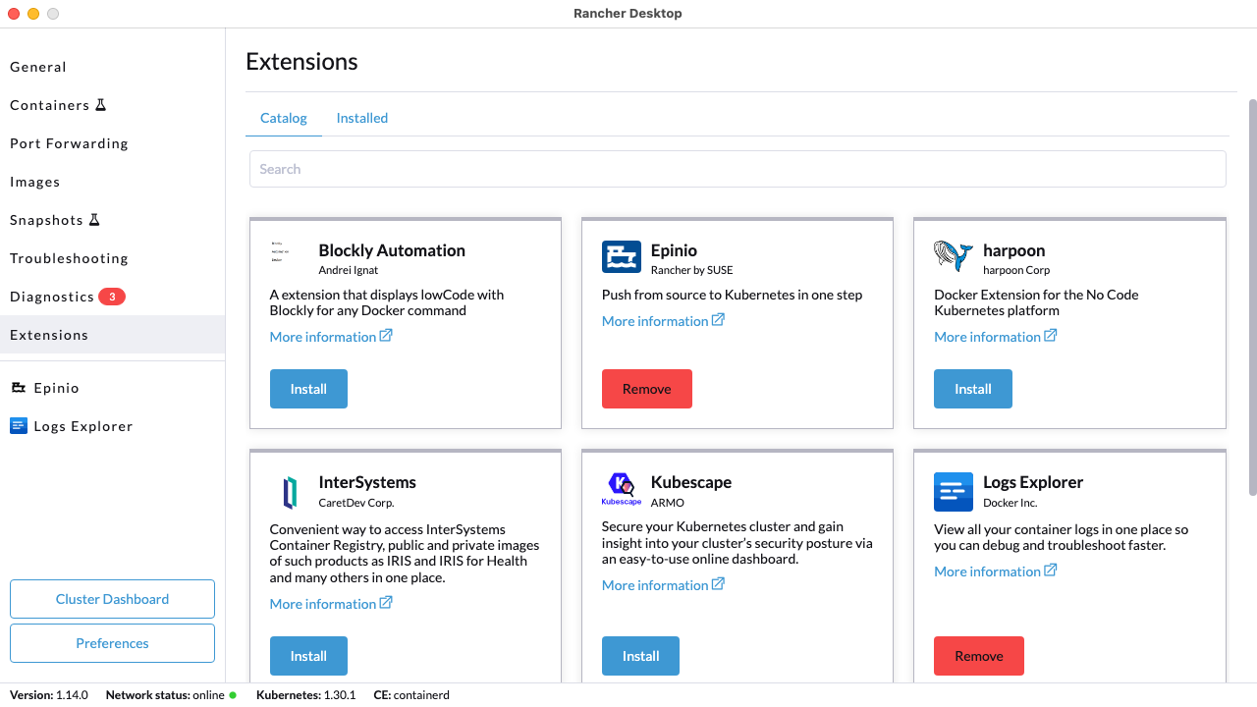Click the Logs Explorer sidebar icon
The image size is (1257, 707).
[19, 426]
